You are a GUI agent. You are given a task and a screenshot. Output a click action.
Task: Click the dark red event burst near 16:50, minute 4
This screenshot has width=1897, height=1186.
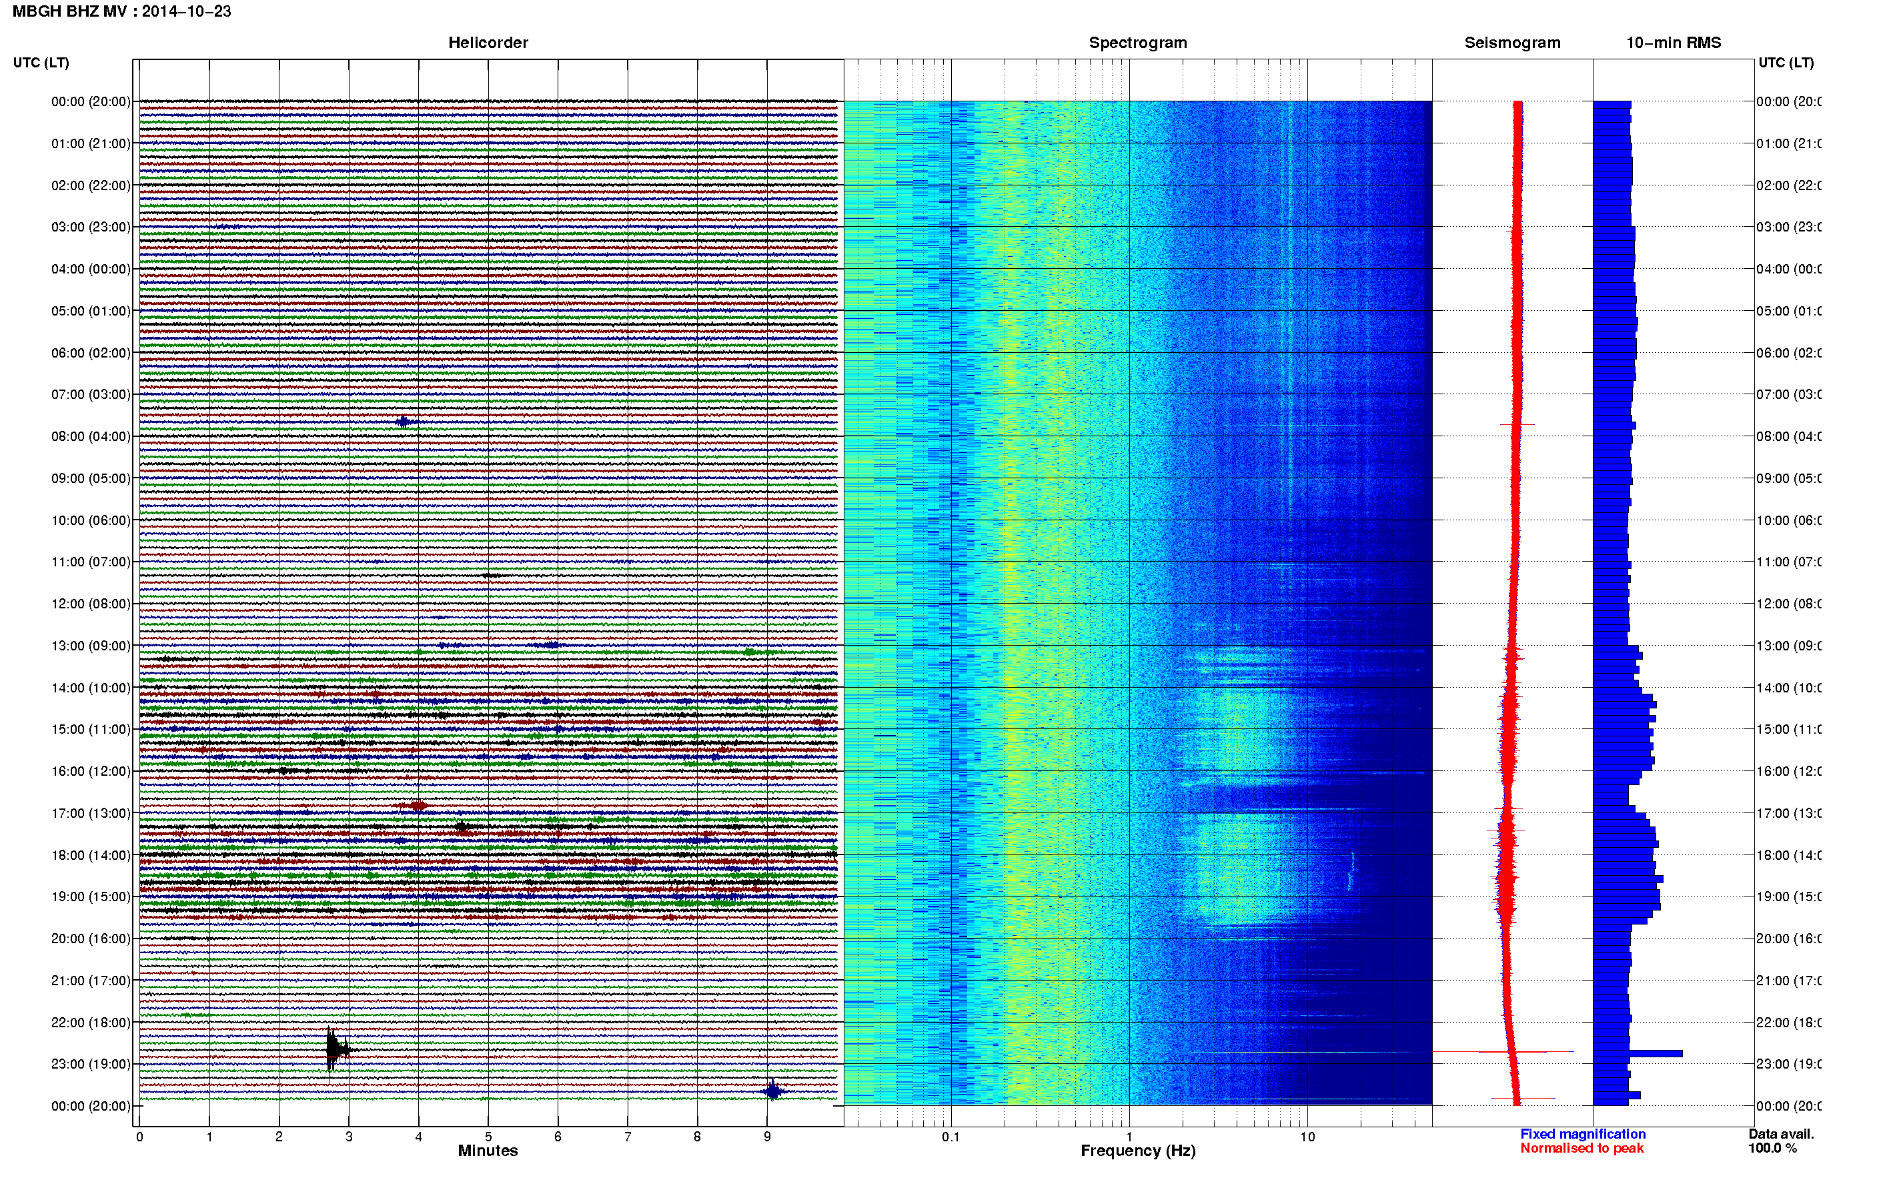click(x=416, y=806)
